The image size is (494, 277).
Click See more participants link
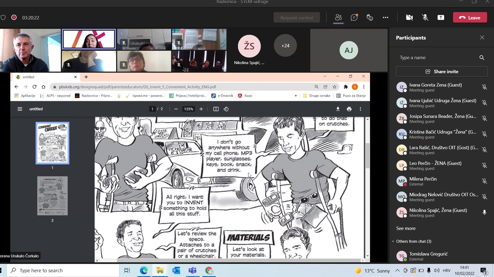(x=405, y=228)
